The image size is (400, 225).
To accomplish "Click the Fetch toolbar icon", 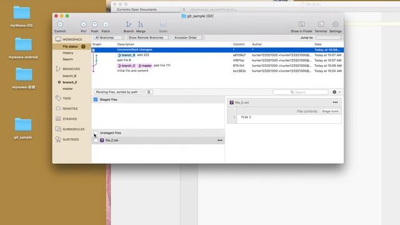I will coord(106,24).
